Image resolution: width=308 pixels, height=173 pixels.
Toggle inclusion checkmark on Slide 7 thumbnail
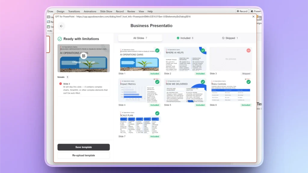pyautogui.click(x=157, y=113)
